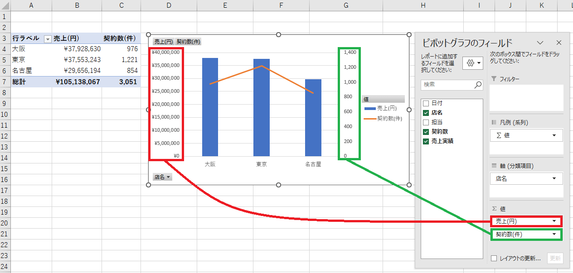The height and width of the screenshot is (273, 573).
Task: Open the 売上(円) dropdown in the 値 area
Action: pos(554,221)
